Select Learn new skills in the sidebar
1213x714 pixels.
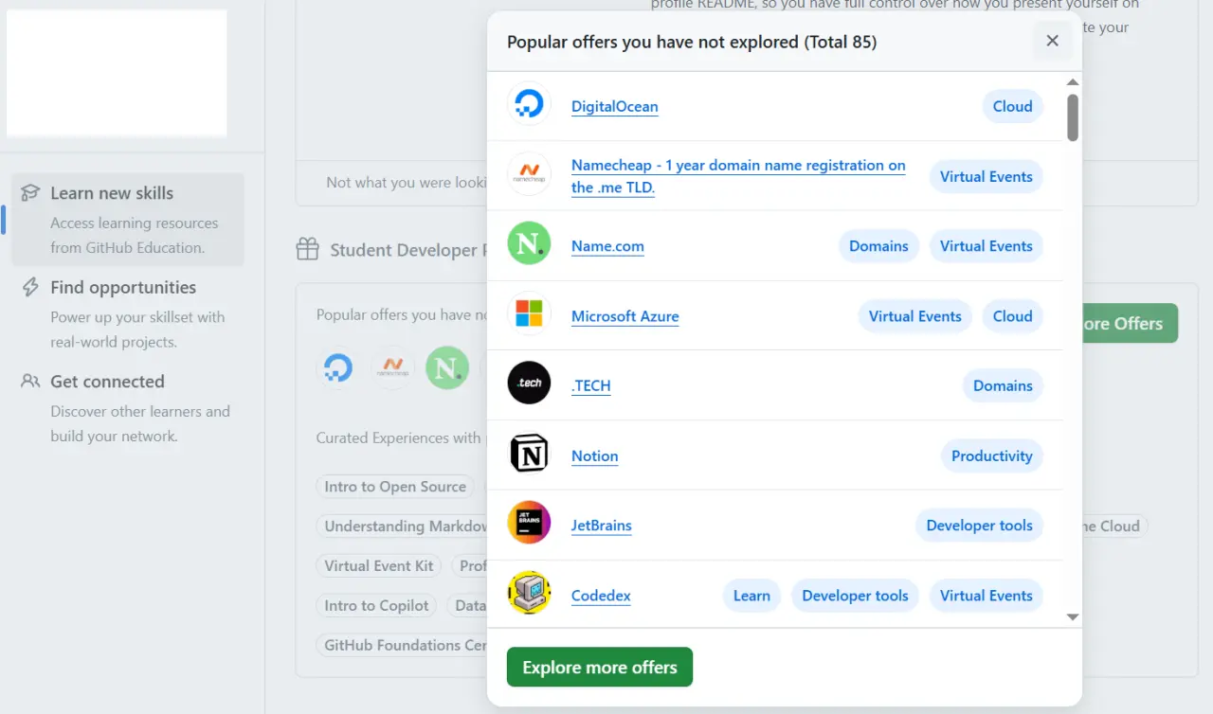point(128,220)
